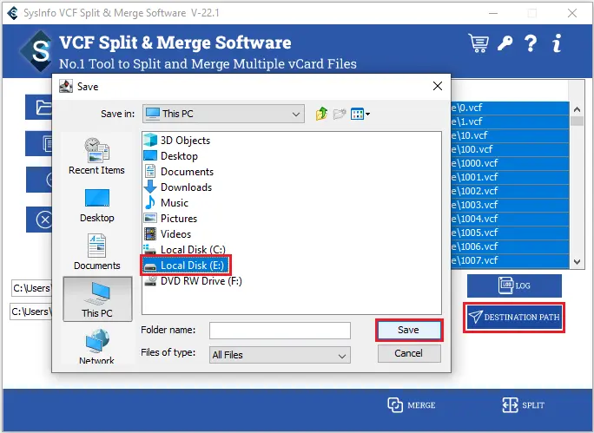Click the Split button
The image size is (594, 433).
tap(523, 405)
